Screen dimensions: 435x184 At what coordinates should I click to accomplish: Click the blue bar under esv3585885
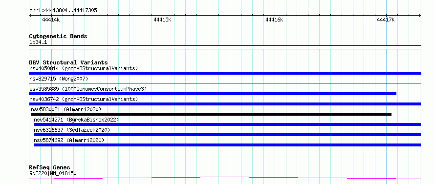[213, 94]
